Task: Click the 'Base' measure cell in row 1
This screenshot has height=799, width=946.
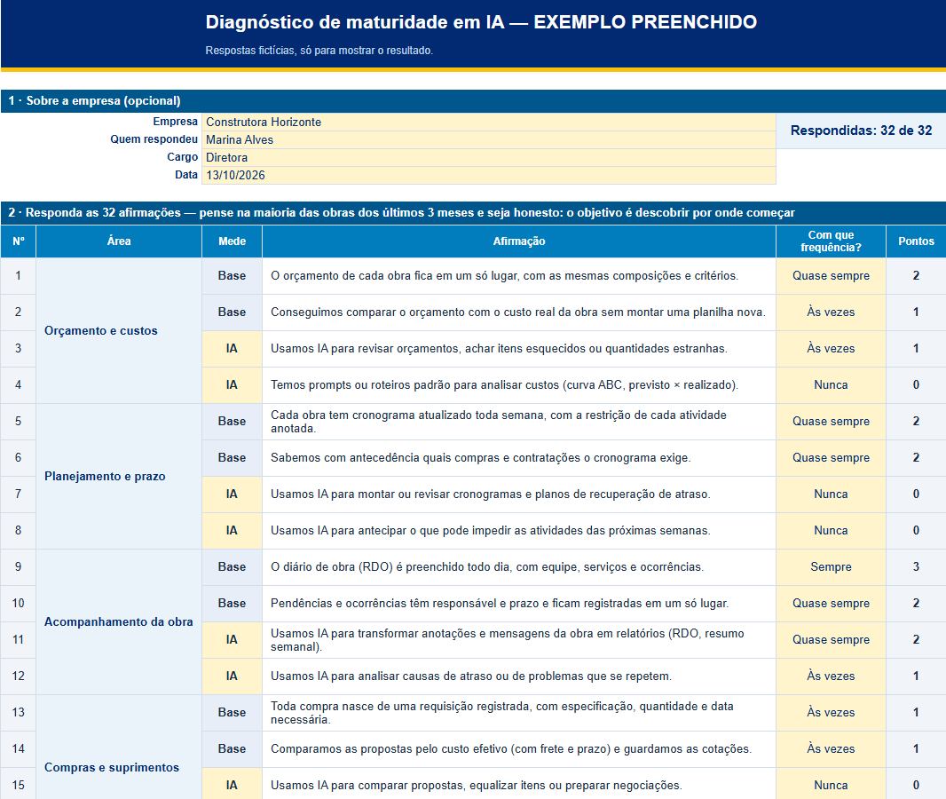Action: pos(232,276)
